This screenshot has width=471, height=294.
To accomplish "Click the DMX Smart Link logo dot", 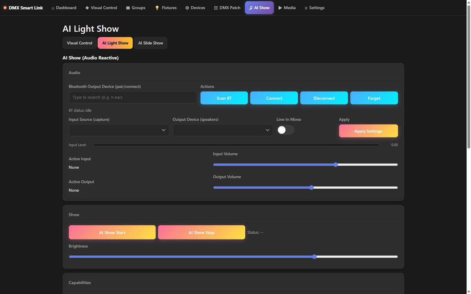I will pyautogui.click(x=5, y=8).
